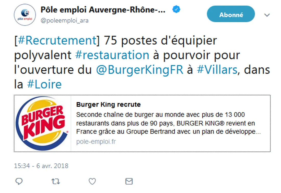The image size is (281, 193).
Task: Send tweet via direct message envelope
Action: (129, 181)
